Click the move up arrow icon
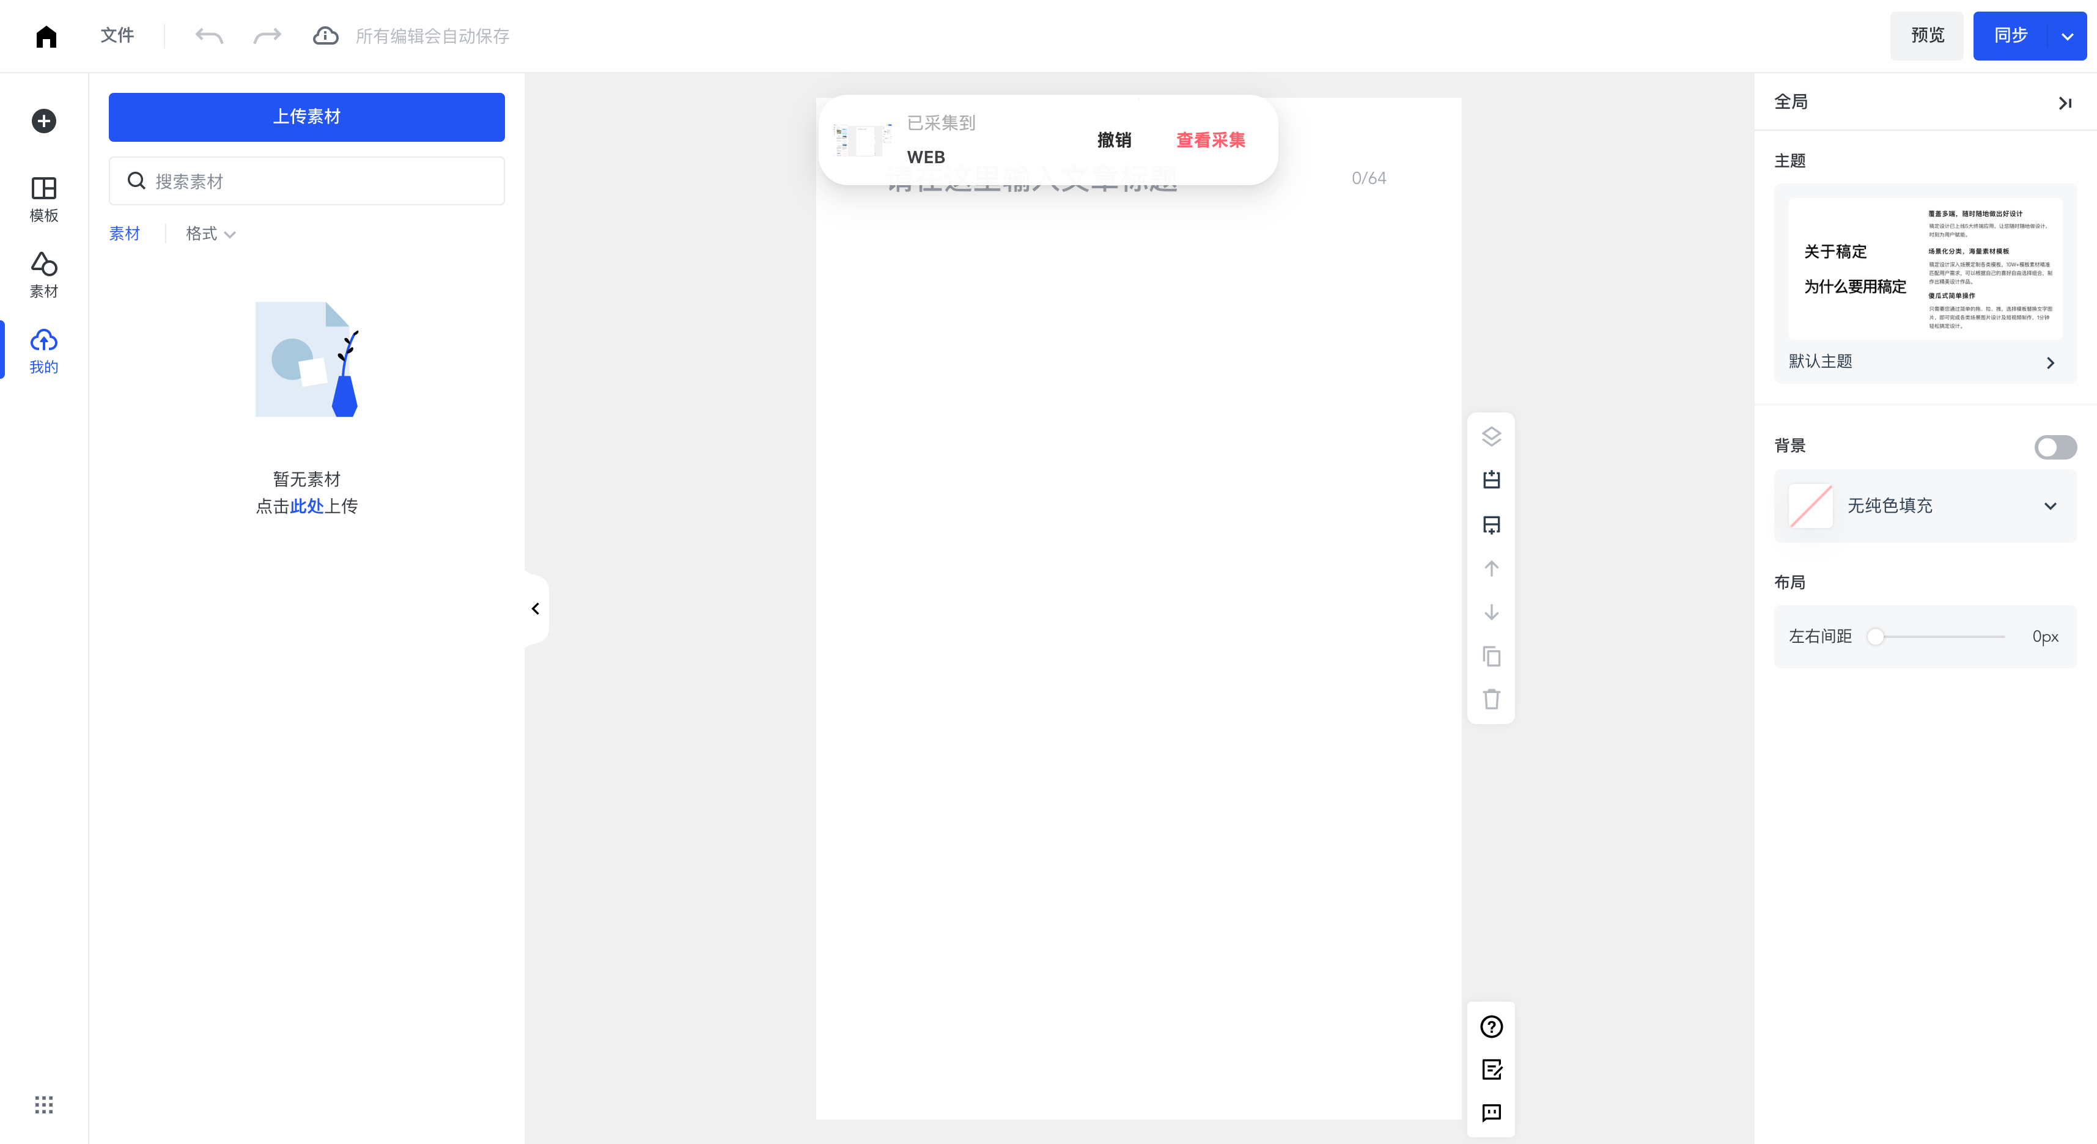The height and width of the screenshot is (1144, 2097). [x=1491, y=569]
